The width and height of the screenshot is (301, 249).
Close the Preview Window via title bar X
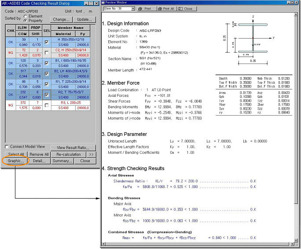(x=296, y=3)
